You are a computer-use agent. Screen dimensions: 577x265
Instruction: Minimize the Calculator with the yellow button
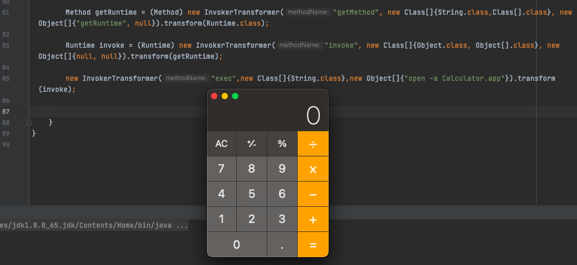pyautogui.click(x=225, y=97)
